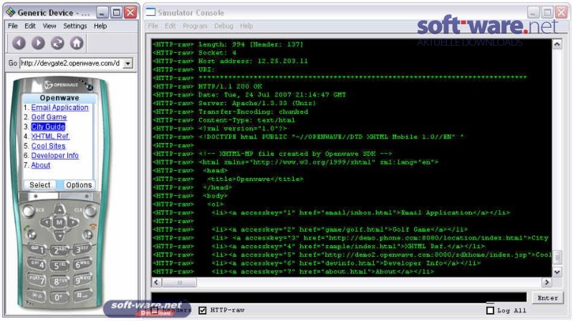Image resolution: width=573 pixels, height=321 pixels.
Task: Click the phone's center M menu key
Action: [x=59, y=222]
